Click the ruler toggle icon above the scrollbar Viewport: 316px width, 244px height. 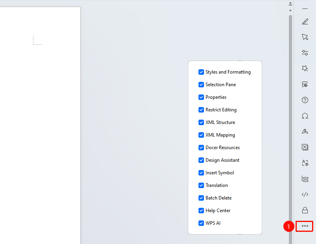point(290,4)
